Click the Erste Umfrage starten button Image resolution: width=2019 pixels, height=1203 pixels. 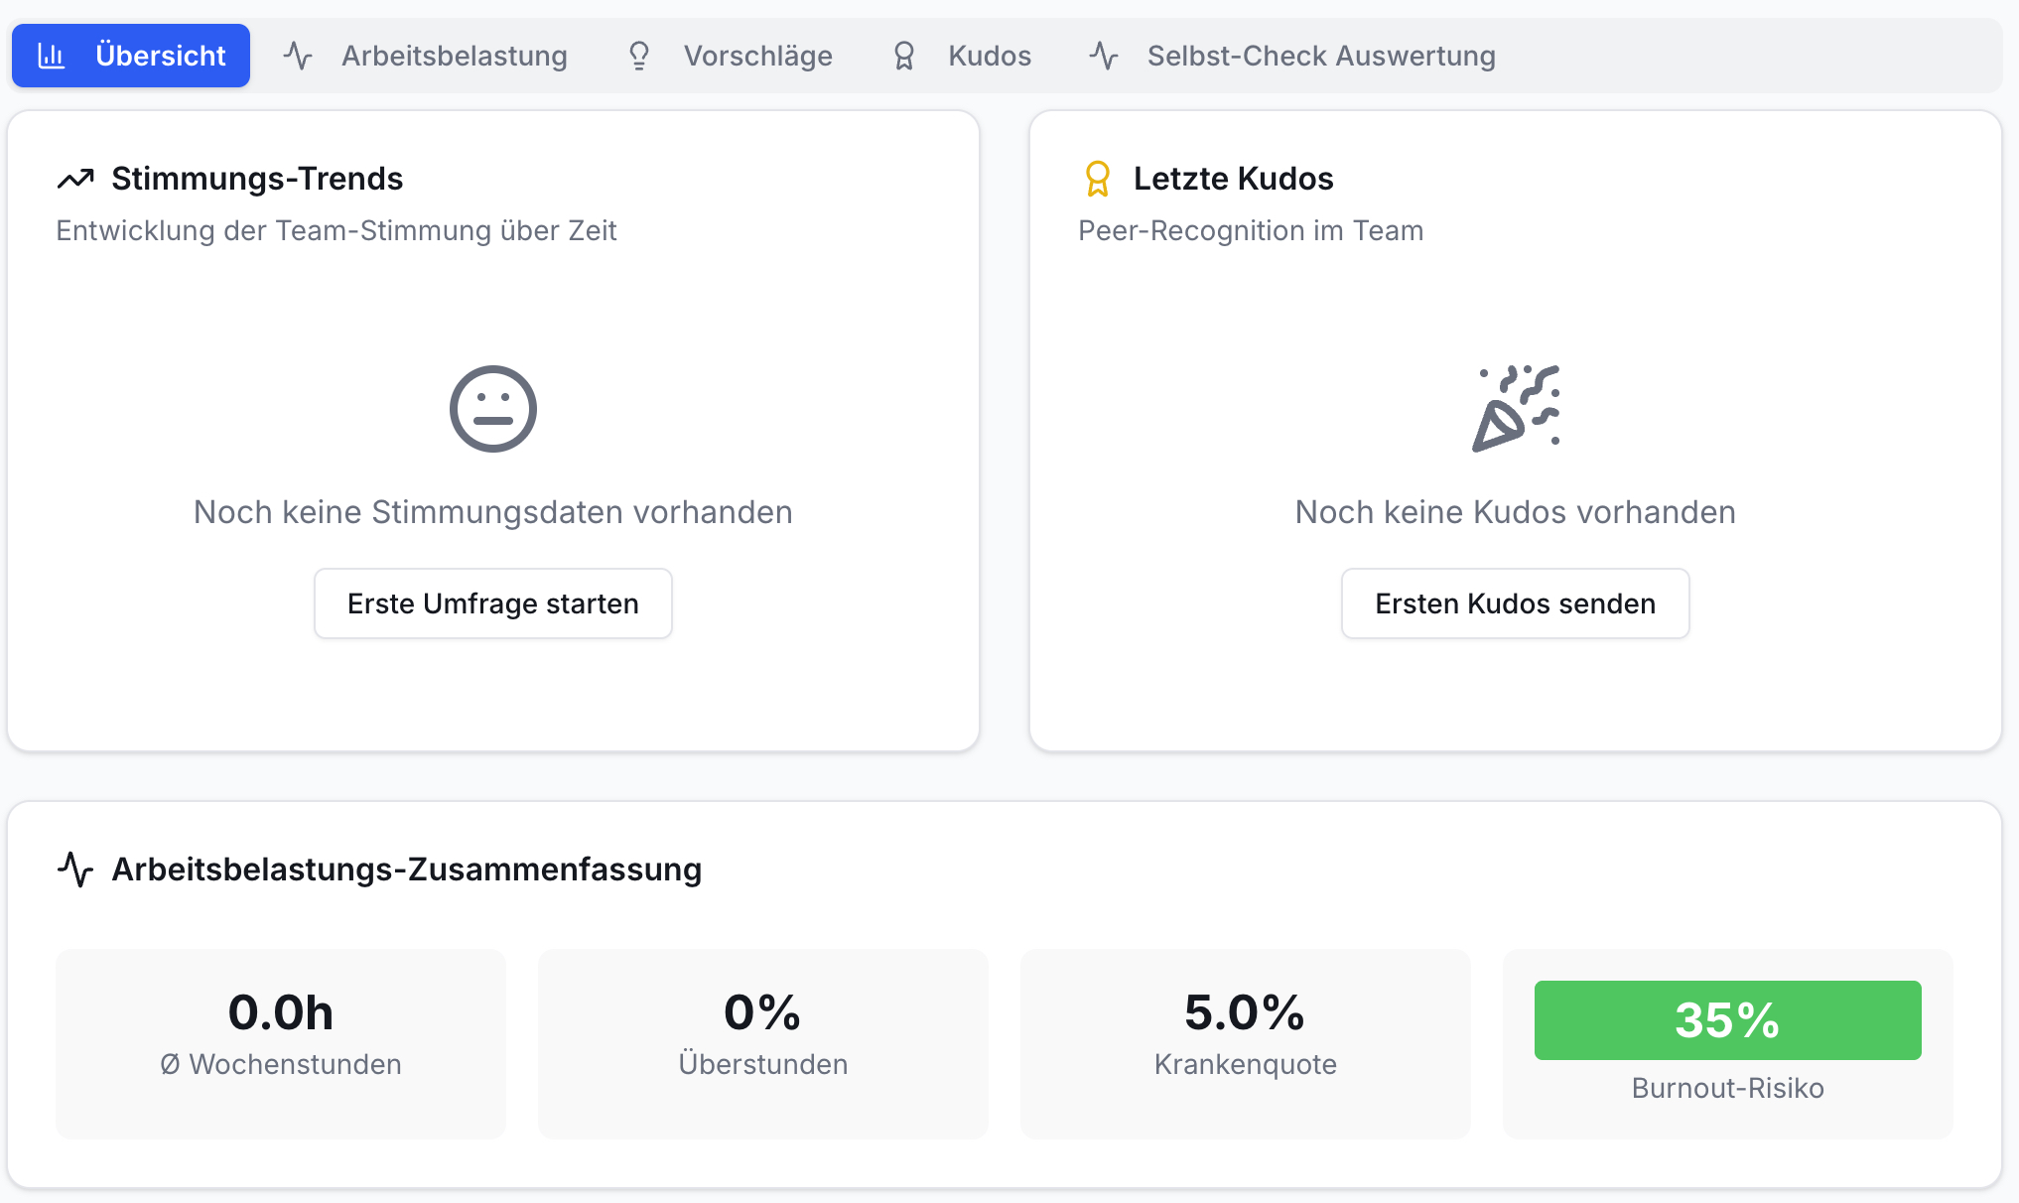(x=493, y=603)
